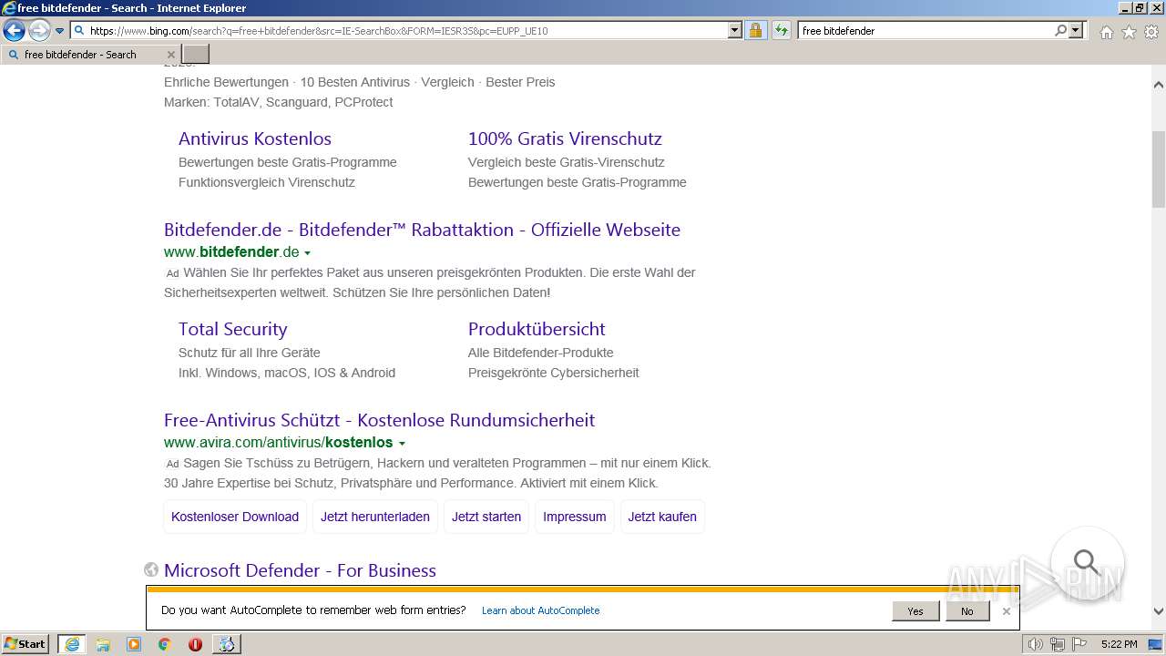Expand the address bar autocomplete dropdown
1166x656 pixels.
735,30
